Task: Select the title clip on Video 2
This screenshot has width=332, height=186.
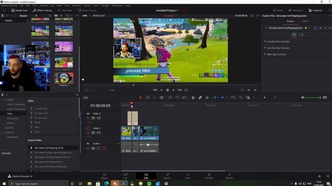Action: pos(133,118)
